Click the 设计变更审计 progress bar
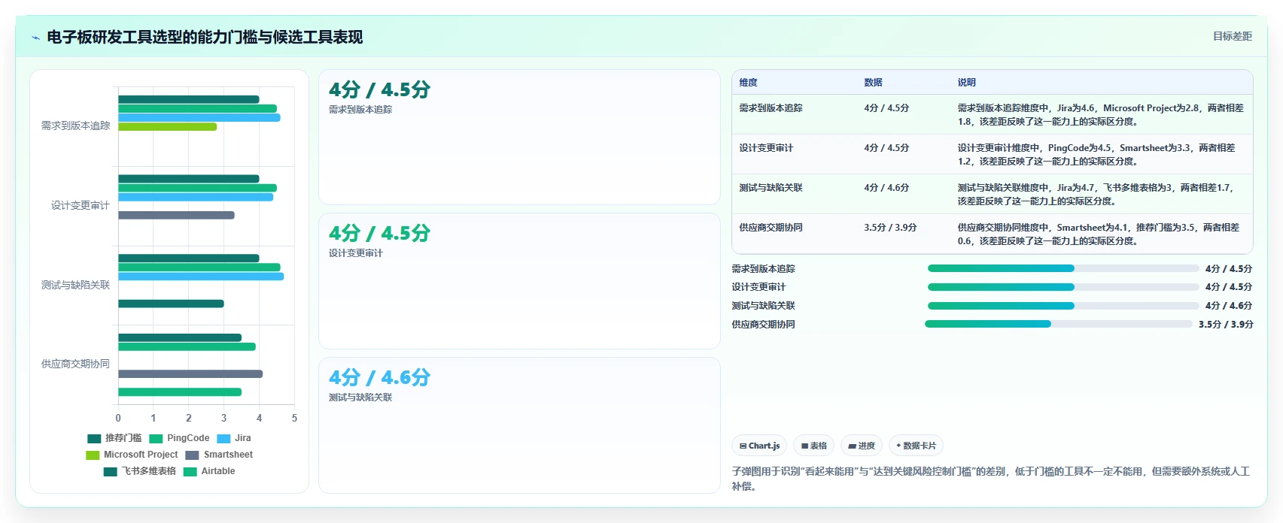This screenshot has width=1283, height=523. pyautogui.click(x=1063, y=287)
